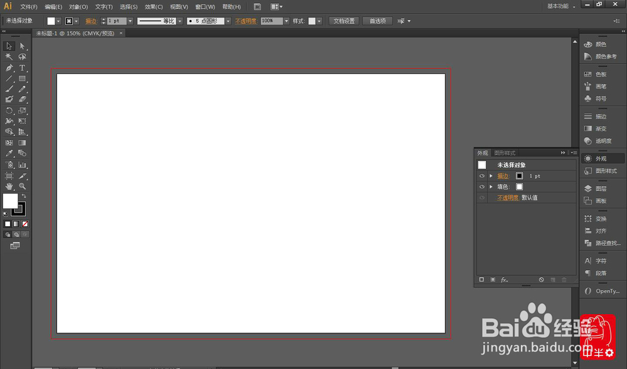Select the Rectangle tool

pyautogui.click(x=23, y=78)
